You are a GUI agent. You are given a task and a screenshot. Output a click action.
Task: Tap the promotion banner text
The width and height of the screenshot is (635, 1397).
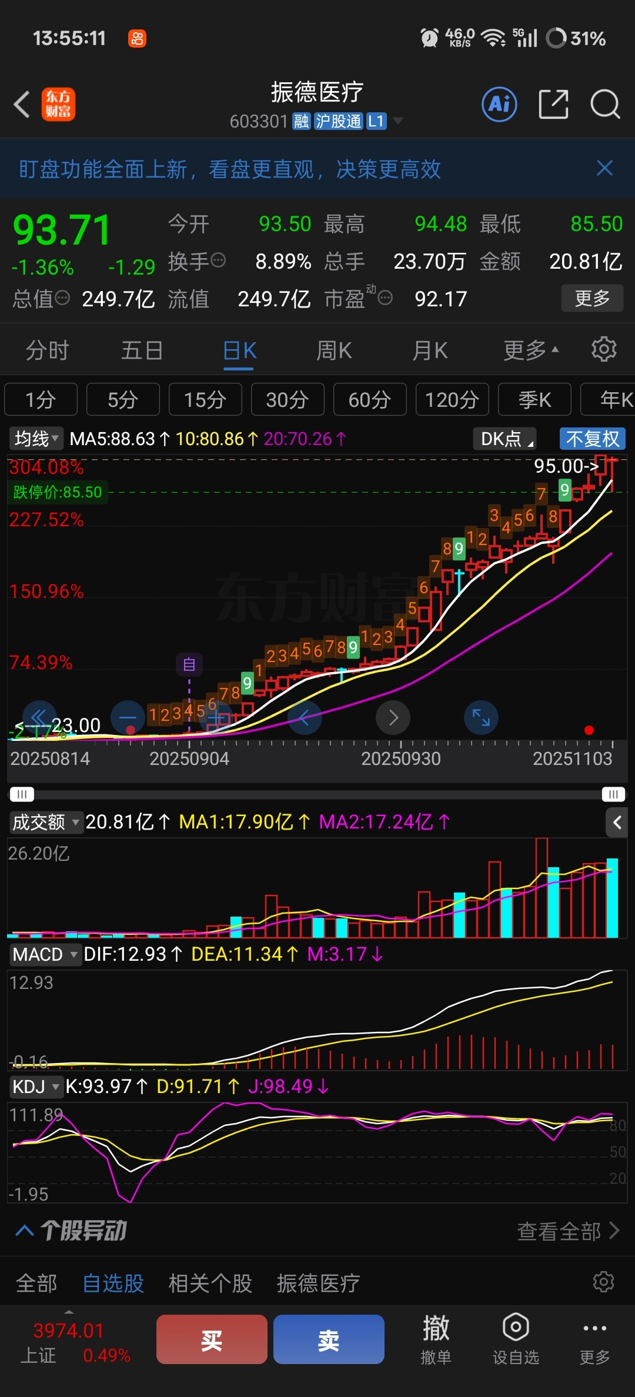(x=230, y=169)
